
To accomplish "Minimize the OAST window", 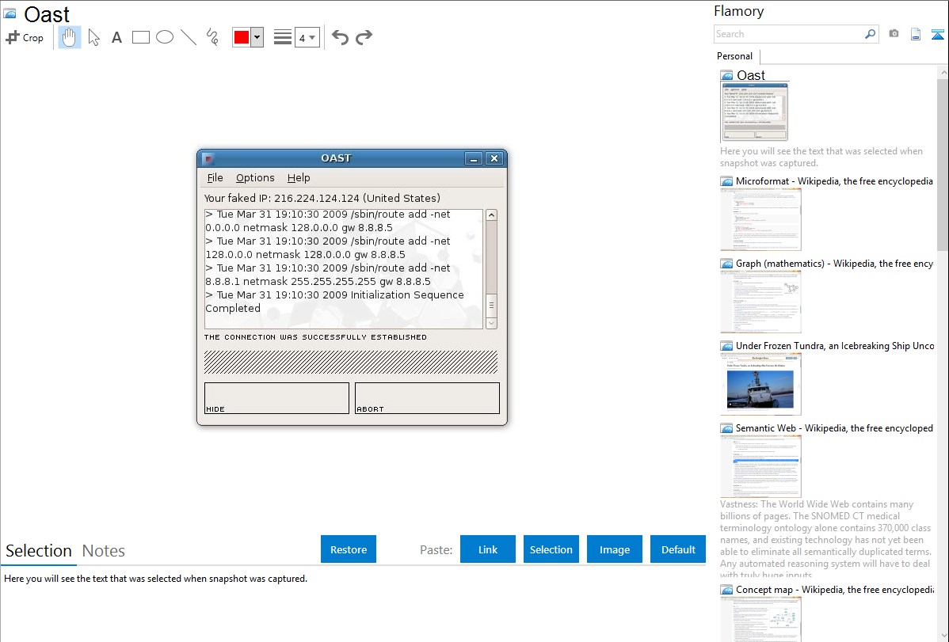I will (x=474, y=158).
